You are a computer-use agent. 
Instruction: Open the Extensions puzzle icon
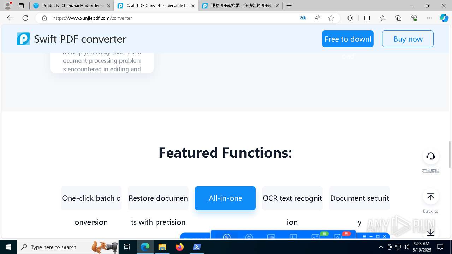click(x=350, y=18)
